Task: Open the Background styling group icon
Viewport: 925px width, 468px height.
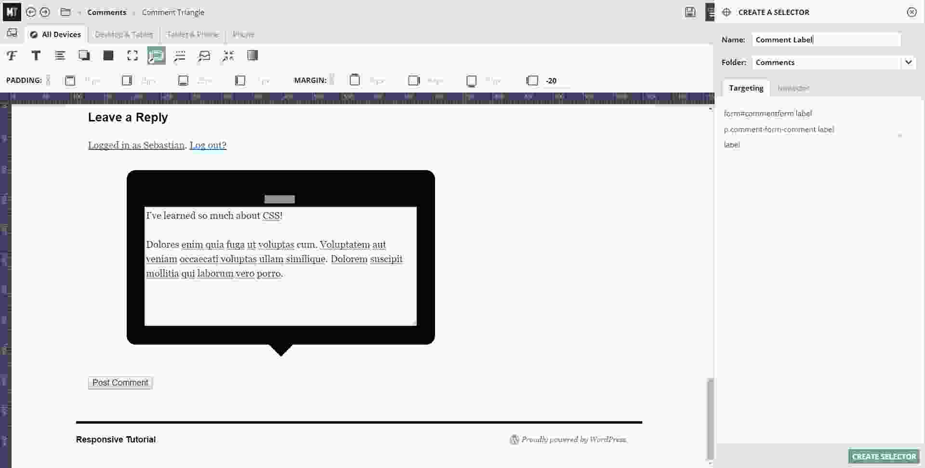Action: (108, 56)
